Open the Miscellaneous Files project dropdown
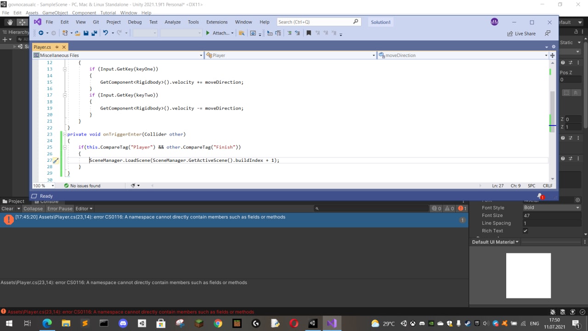 coord(118,55)
